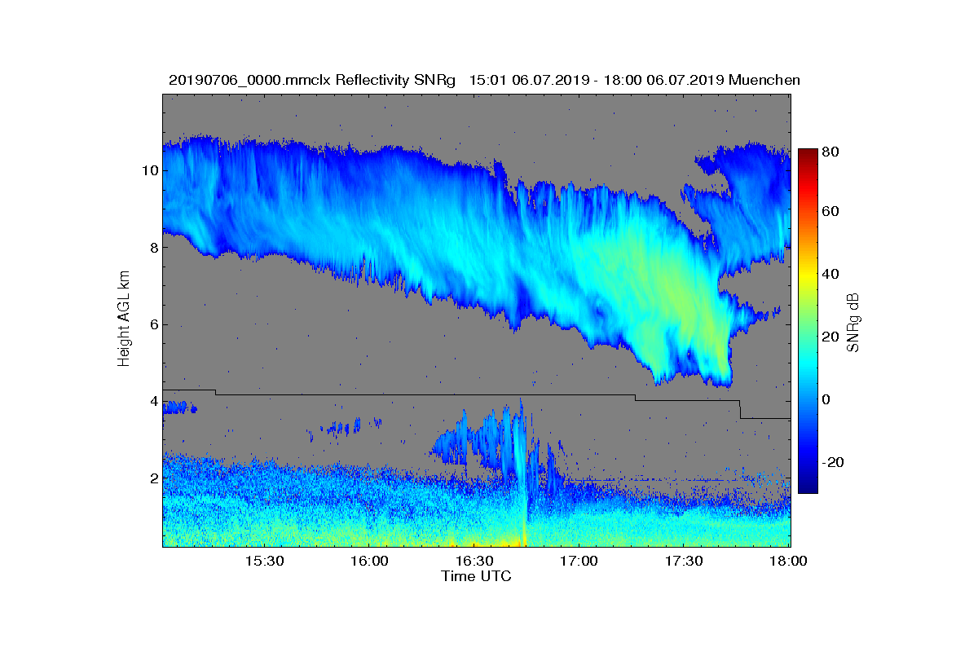Click the 15:30 time tick label
The image size is (978, 652).
tap(264, 562)
